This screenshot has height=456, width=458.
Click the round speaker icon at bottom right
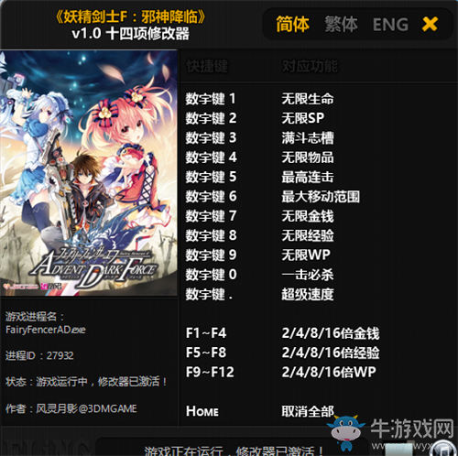[444, 449]
